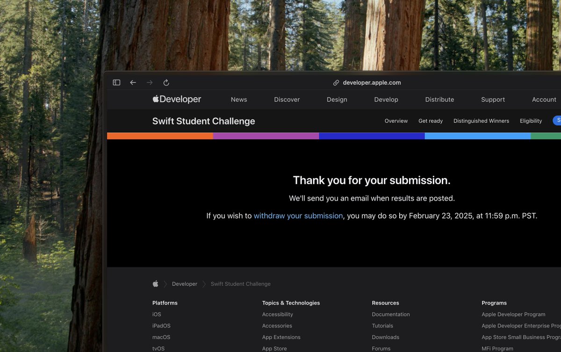This screenshot has height=352, width=561.
Task: Switch to the Get ready tab
Action: pos(431,121)
